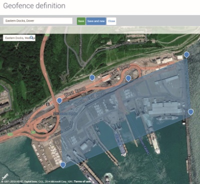Select the geofence marker at West Ramp start

coord(59,100)
